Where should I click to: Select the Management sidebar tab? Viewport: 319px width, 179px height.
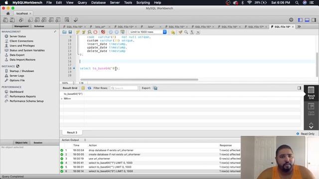point(21,26)
